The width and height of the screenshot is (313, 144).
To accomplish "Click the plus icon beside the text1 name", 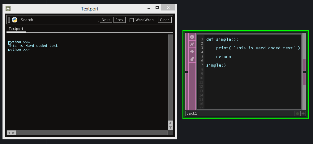I will click(x=303, y=113).
